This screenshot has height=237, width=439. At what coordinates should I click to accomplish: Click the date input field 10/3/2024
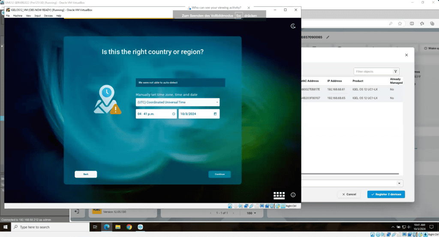199,114
